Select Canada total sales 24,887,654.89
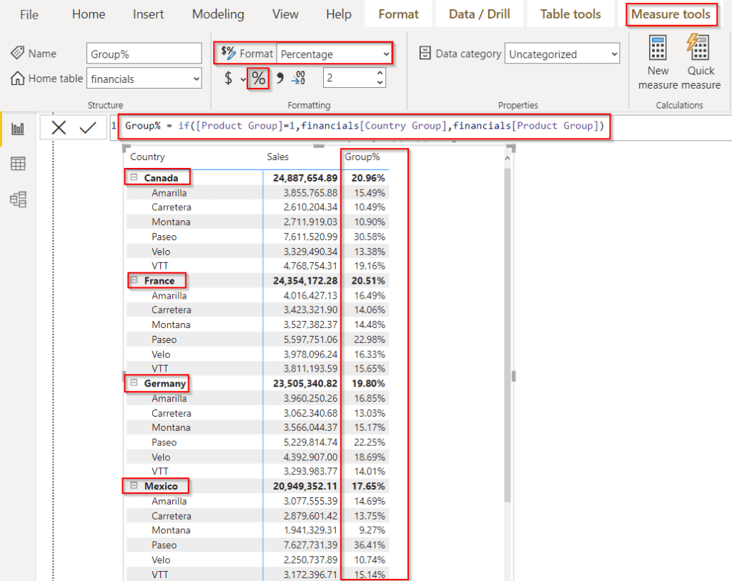 tap(305, 178)
